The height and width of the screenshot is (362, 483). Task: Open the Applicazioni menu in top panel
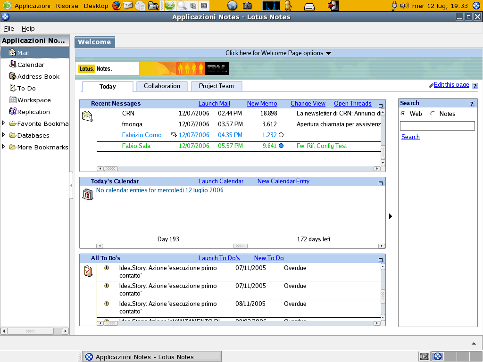click(33, 6)
